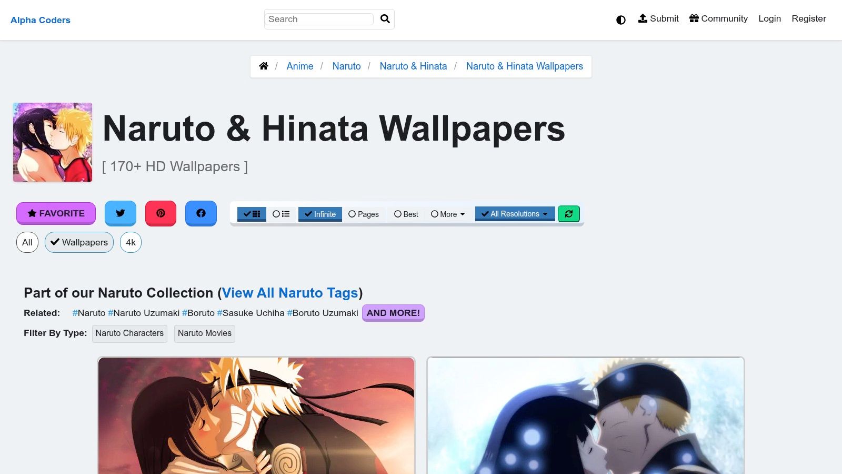Image resolution: width=842 pixels, height=474 pixels.
Task: Focus the Search input field
Action: pos(319,19)
